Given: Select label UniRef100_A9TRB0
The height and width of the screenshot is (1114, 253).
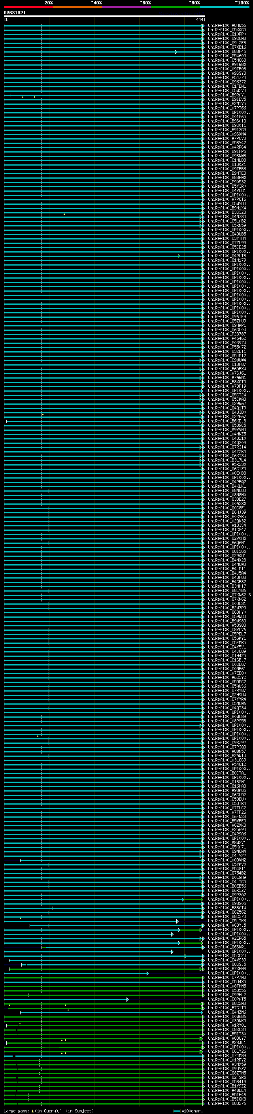Looking at the screenshot, I should (227, 64).
